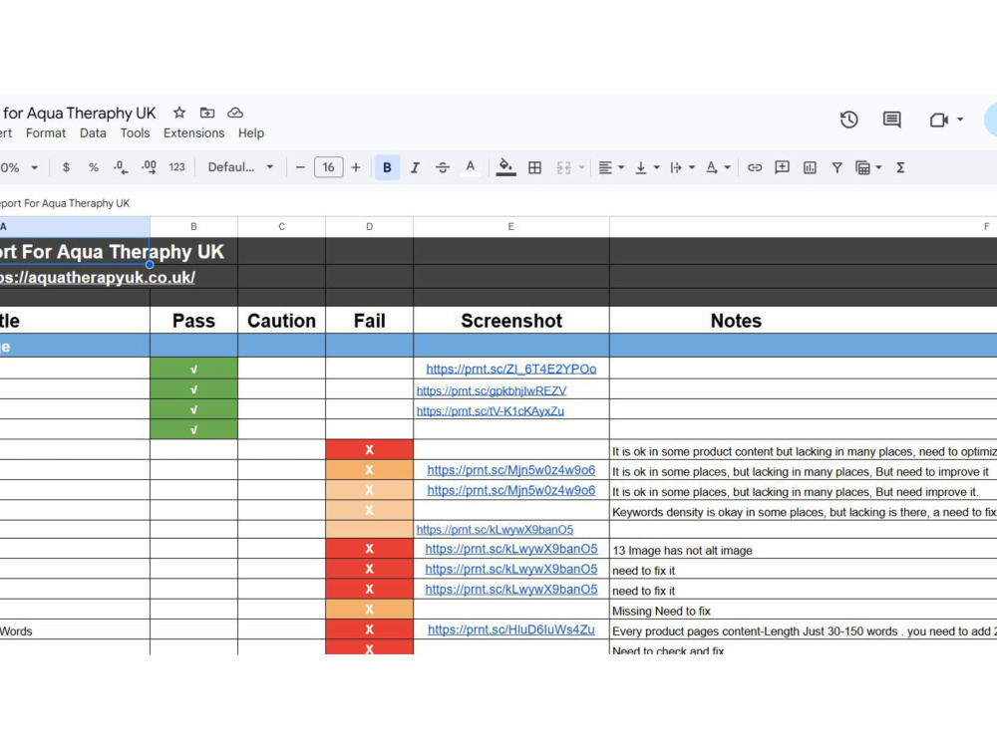Select the Notes header cell
Viewport: 997px width, 747px height.
click(x=803, y=321)
